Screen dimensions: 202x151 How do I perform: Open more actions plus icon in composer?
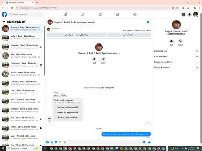48,142
